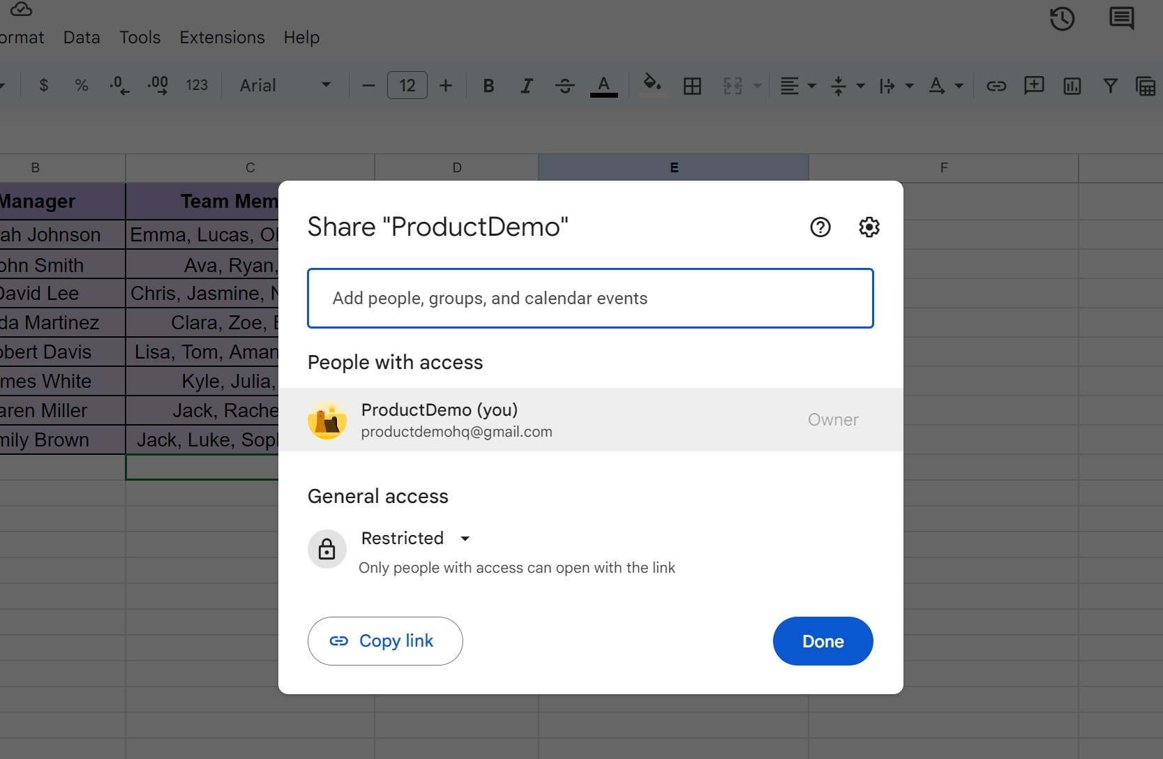Click the cell containing 'Jack, Luke, Sop'
The image size is (1163, 759).
pos(202,439)
